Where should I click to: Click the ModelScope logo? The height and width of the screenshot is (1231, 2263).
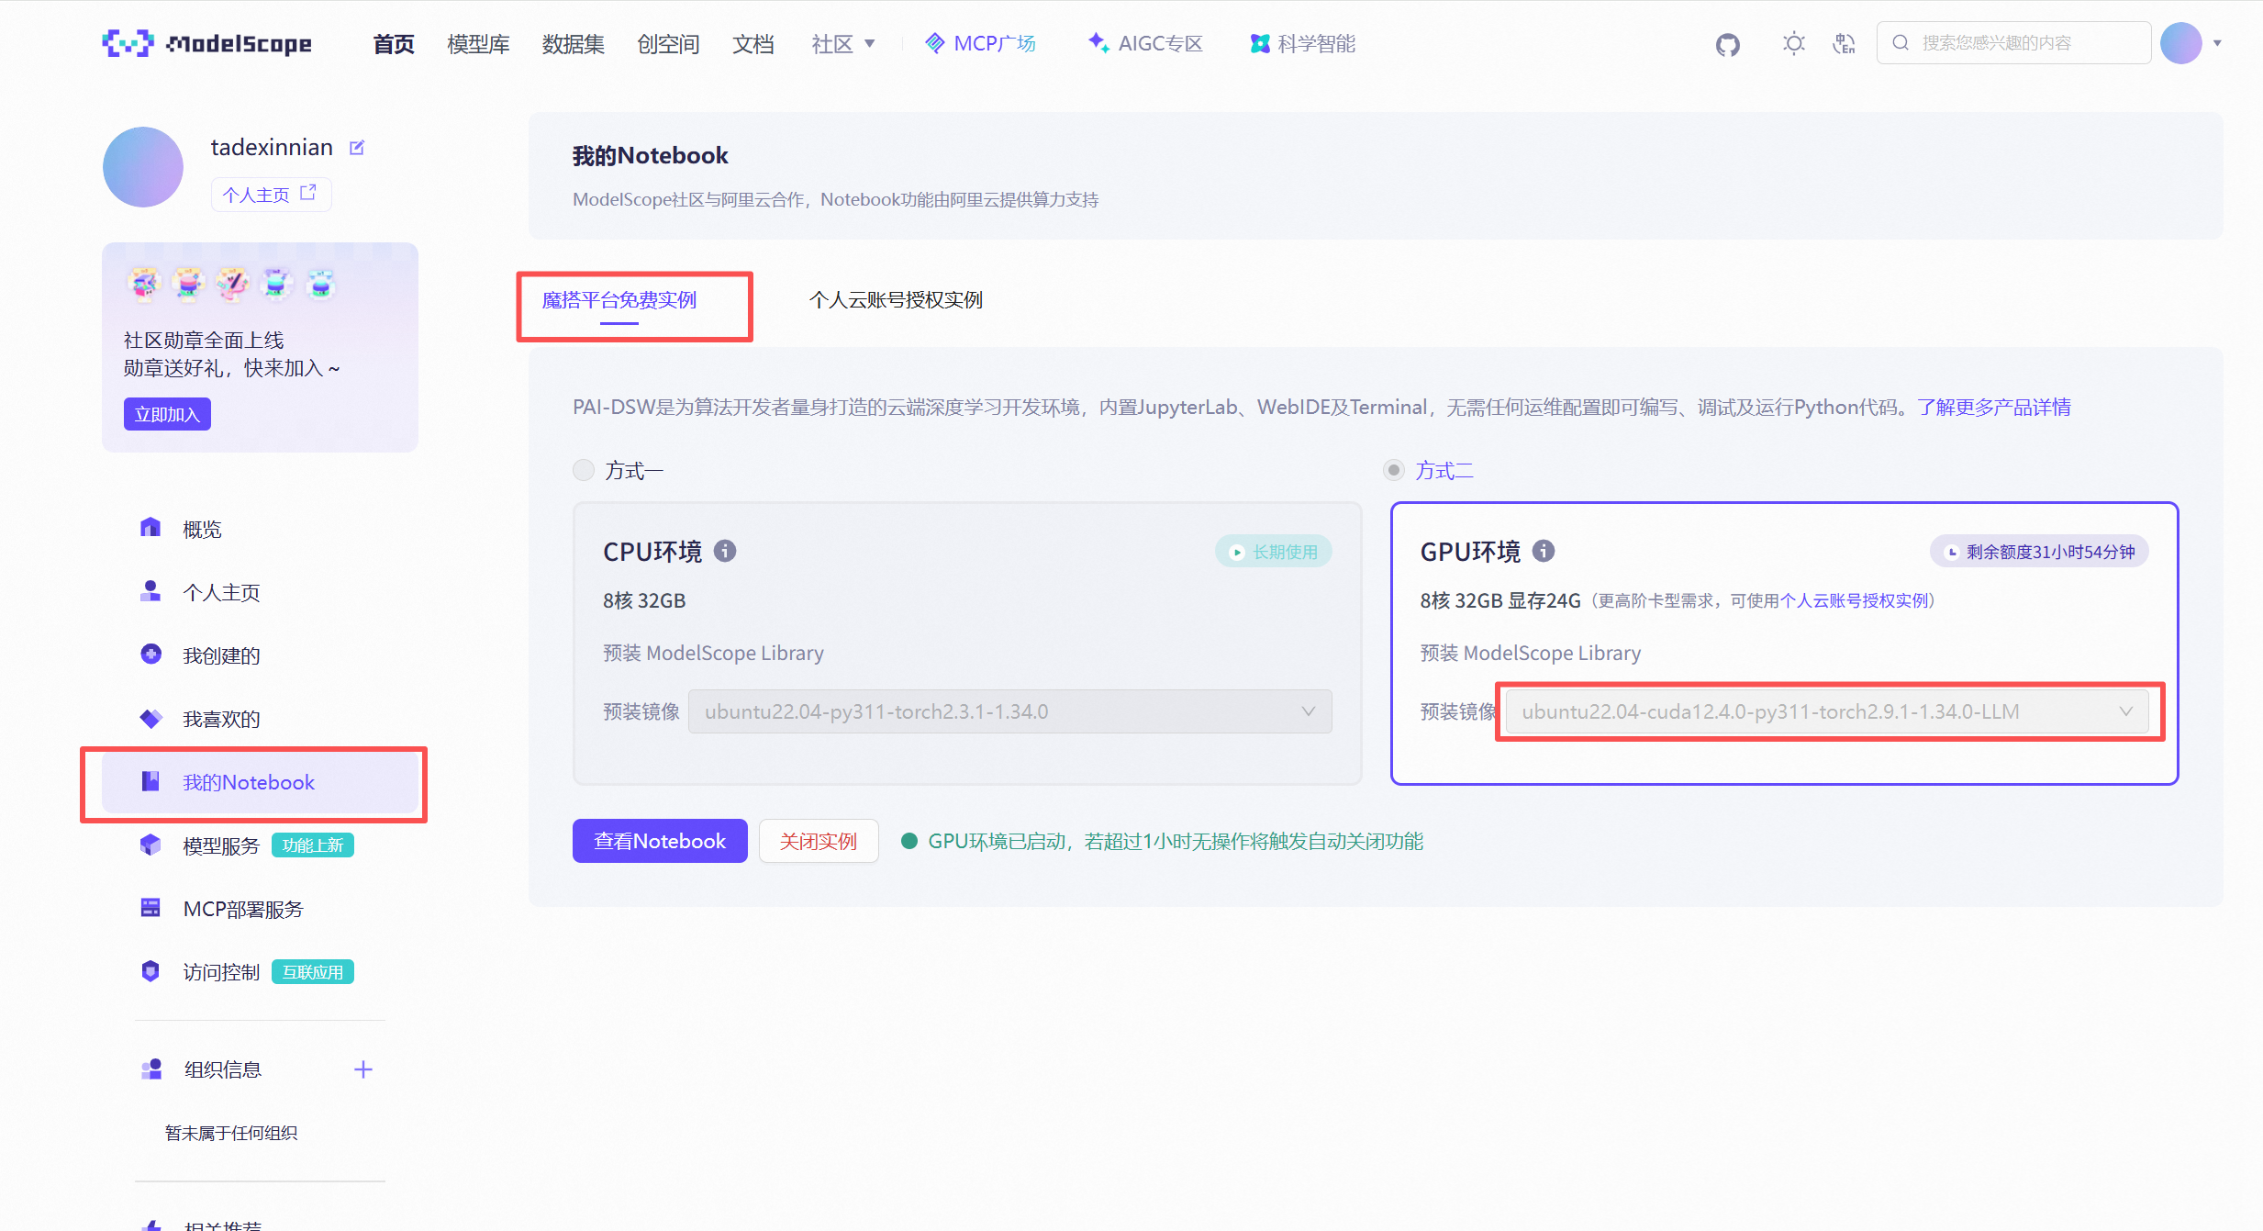point(207,43)
